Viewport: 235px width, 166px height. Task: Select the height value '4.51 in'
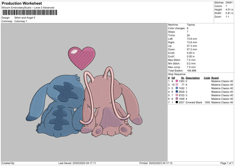coord(229,9)
